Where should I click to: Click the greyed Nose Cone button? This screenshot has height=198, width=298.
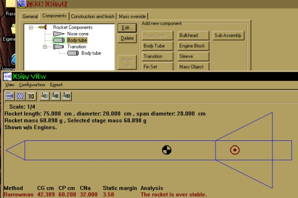click(x=157, y=35)
